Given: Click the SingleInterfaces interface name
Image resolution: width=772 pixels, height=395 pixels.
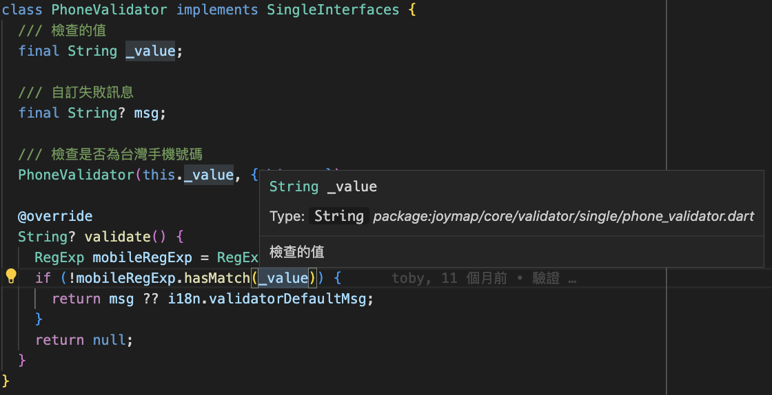Looking at the screenshot, I should click(333, 10).
